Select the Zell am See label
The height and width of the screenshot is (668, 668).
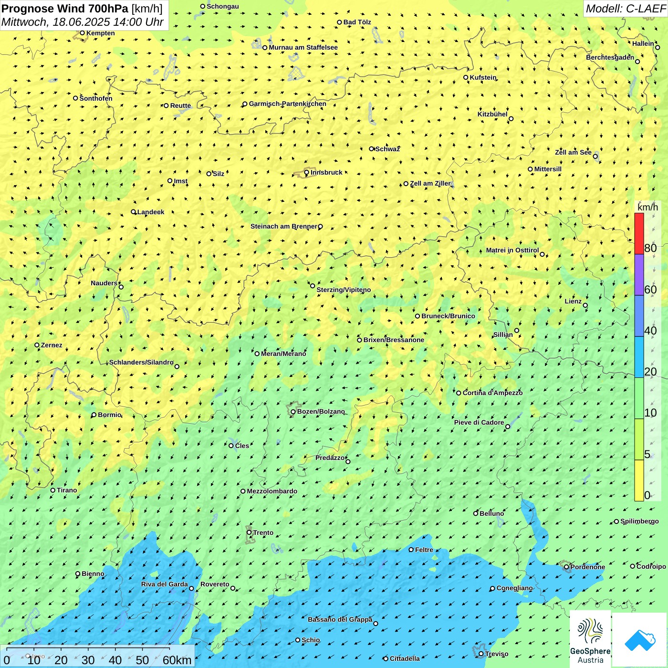click(573, 152)
